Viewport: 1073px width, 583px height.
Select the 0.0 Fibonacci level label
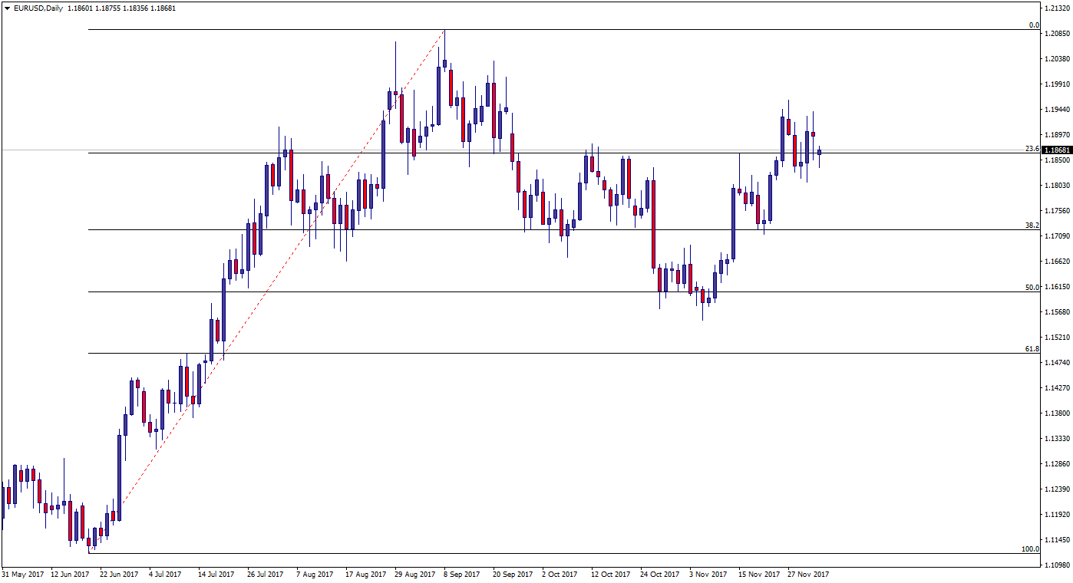click(1033, 25)
